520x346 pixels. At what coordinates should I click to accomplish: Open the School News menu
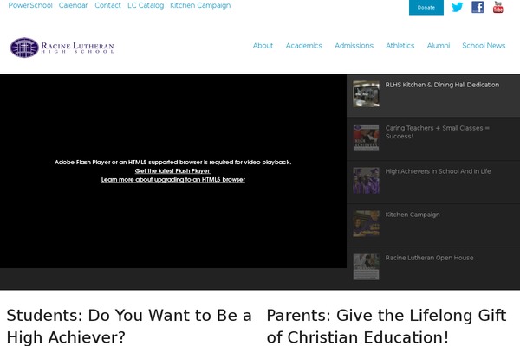(484, 45)
